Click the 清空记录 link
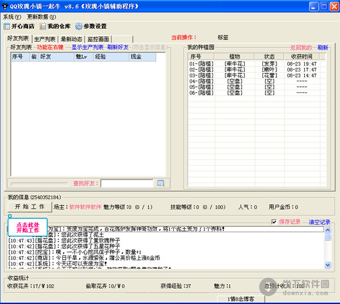 [320, 222]
